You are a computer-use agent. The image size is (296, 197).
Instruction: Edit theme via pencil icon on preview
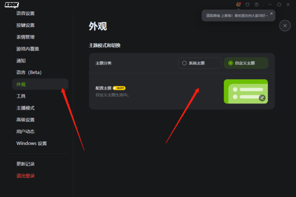pos(262,98)
